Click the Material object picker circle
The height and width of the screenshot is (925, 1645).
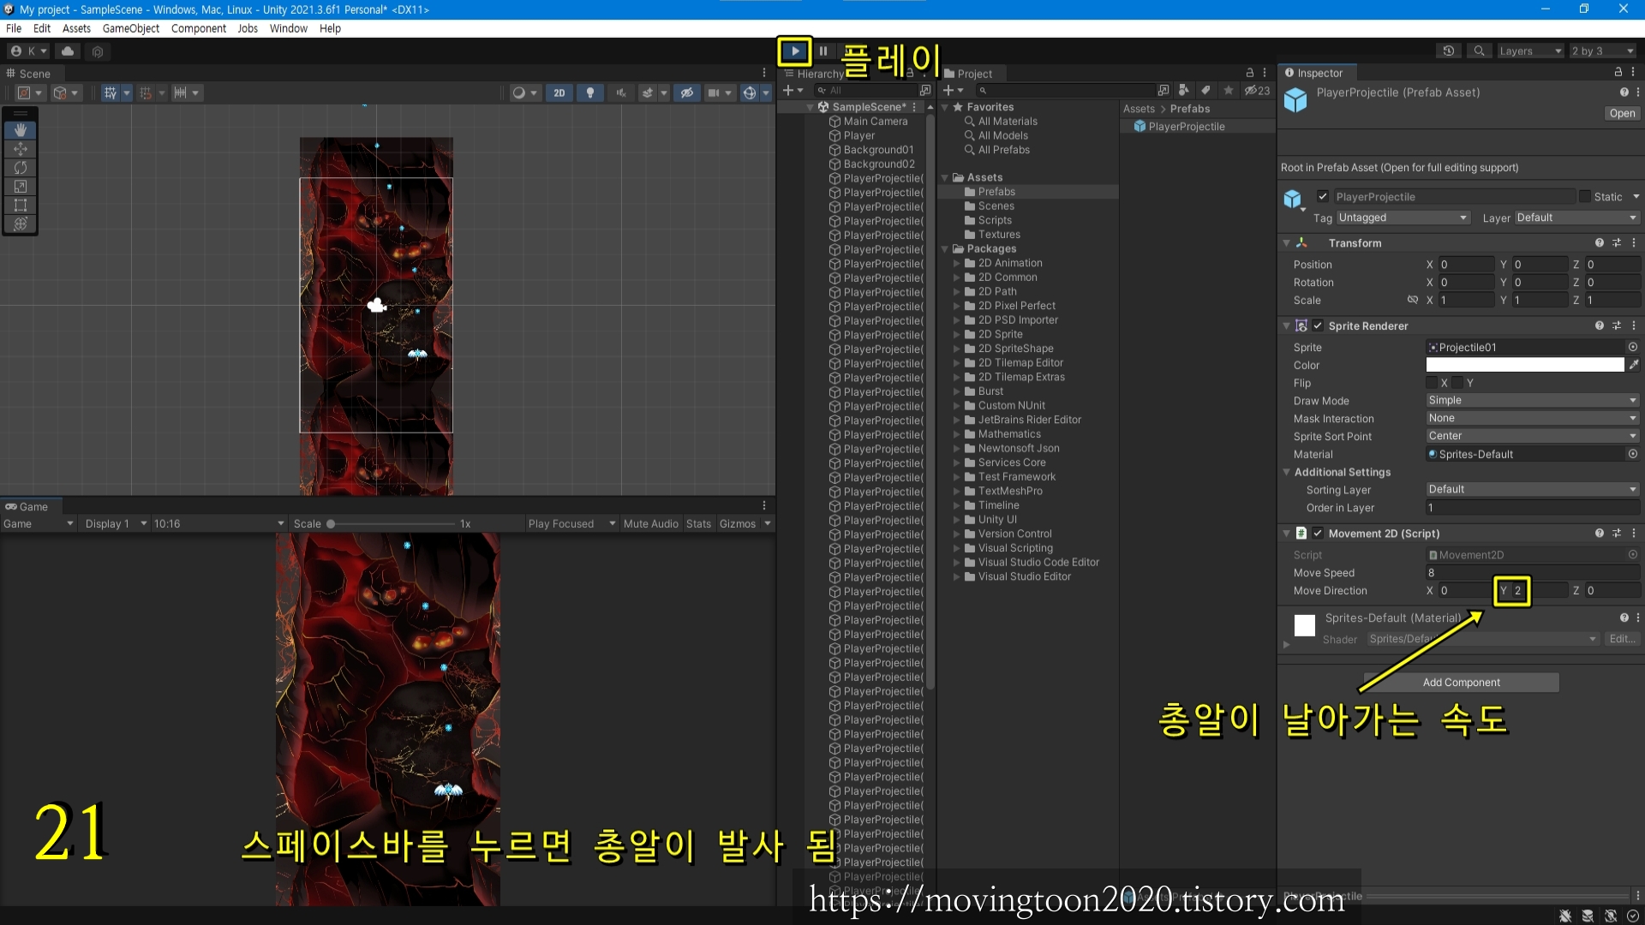[x=1632, y=455]
